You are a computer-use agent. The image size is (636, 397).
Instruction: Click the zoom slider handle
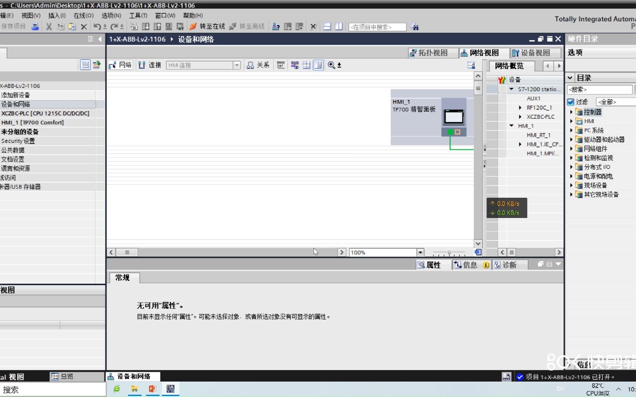[x=449, y=253]
